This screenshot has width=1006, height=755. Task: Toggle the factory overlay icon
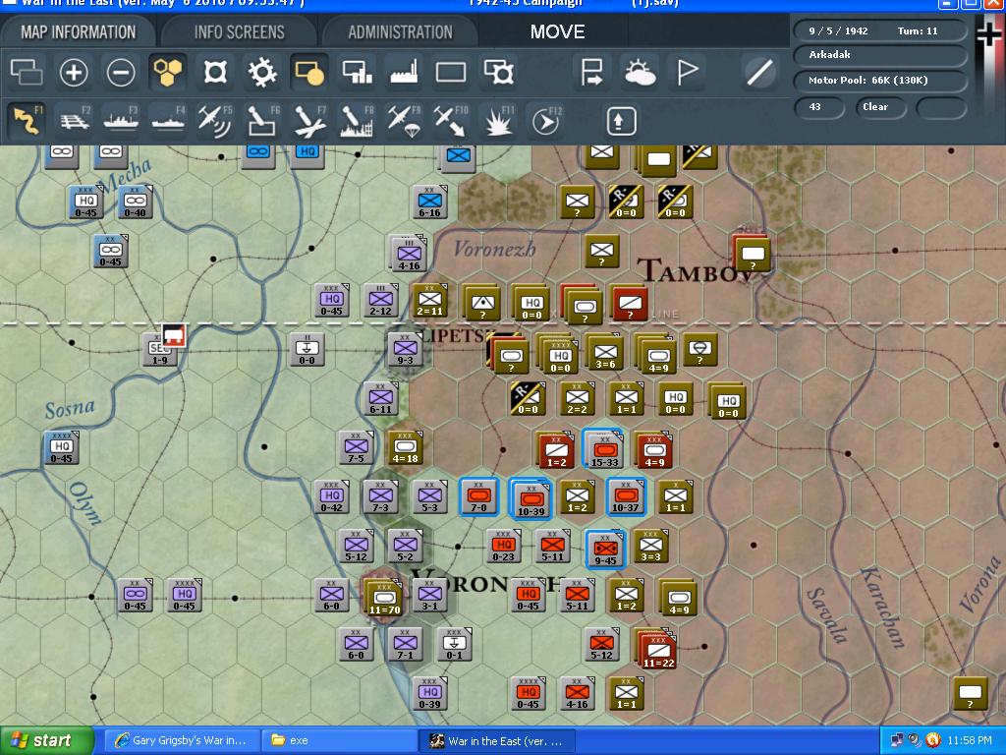tap(404, 72)
